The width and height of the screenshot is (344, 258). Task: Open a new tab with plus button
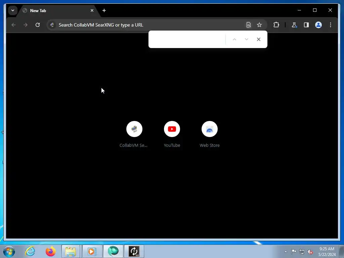tap(104, 10)
